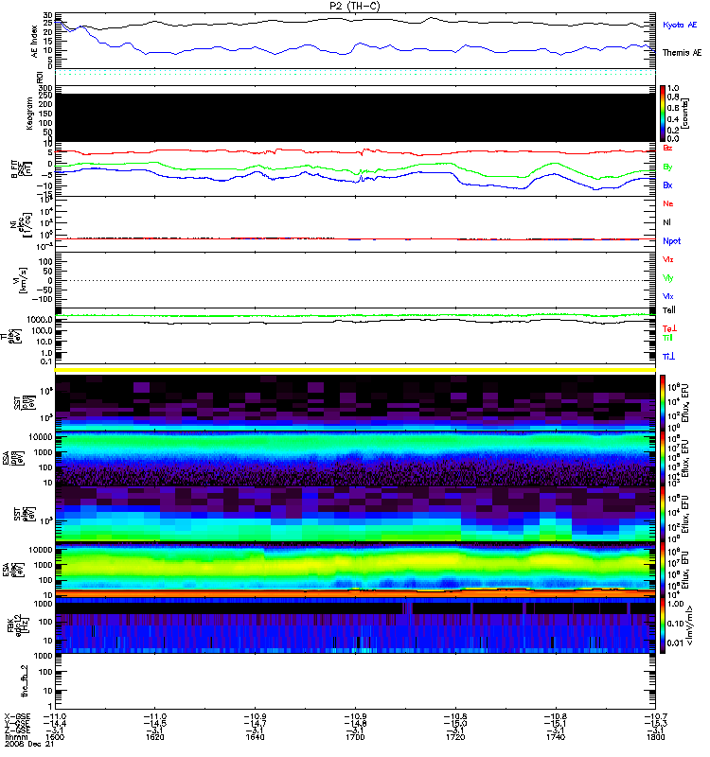This screenshot has width=710, height=757.
Task: Click the 1700 time tick label
Action: coord(355,737)
